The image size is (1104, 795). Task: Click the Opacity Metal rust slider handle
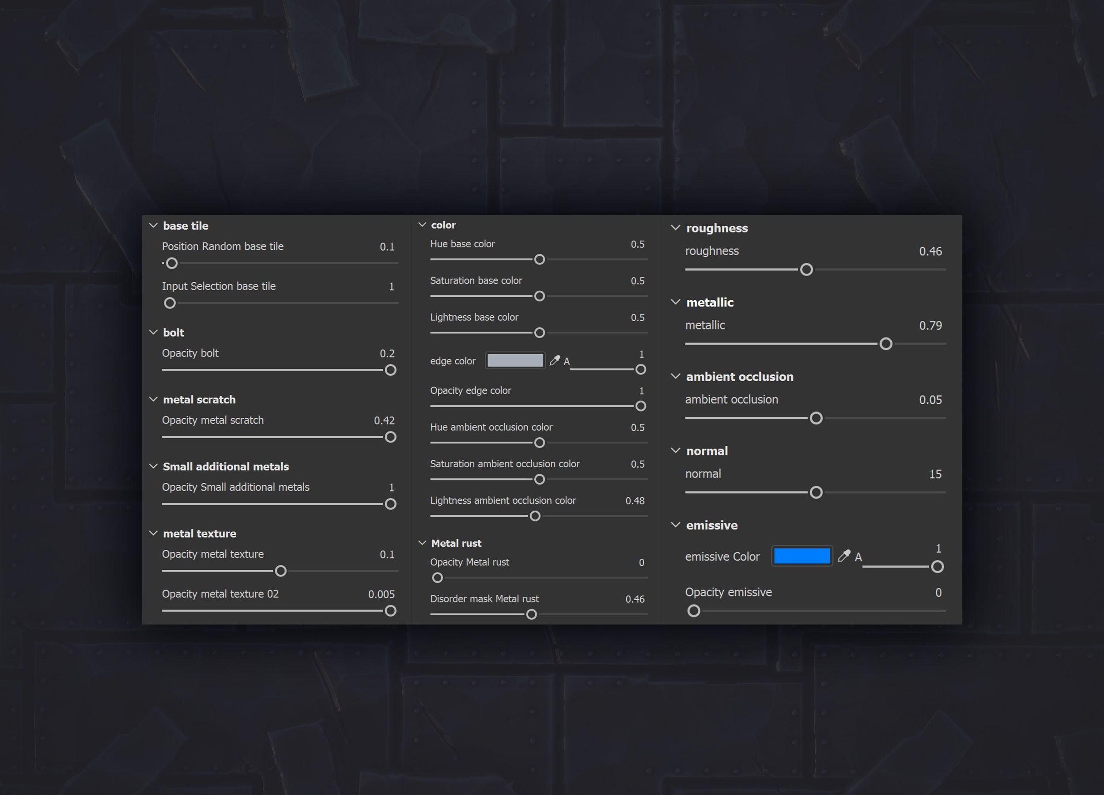coord(438,578)
